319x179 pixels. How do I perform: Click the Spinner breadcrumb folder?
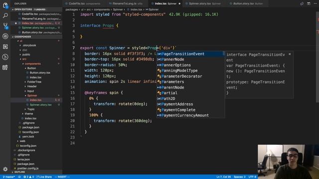[x=118, y=9]
